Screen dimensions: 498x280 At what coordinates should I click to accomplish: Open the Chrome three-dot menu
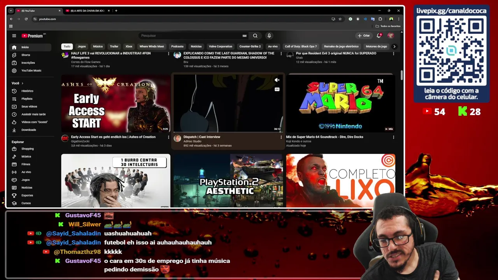[399, 19]
